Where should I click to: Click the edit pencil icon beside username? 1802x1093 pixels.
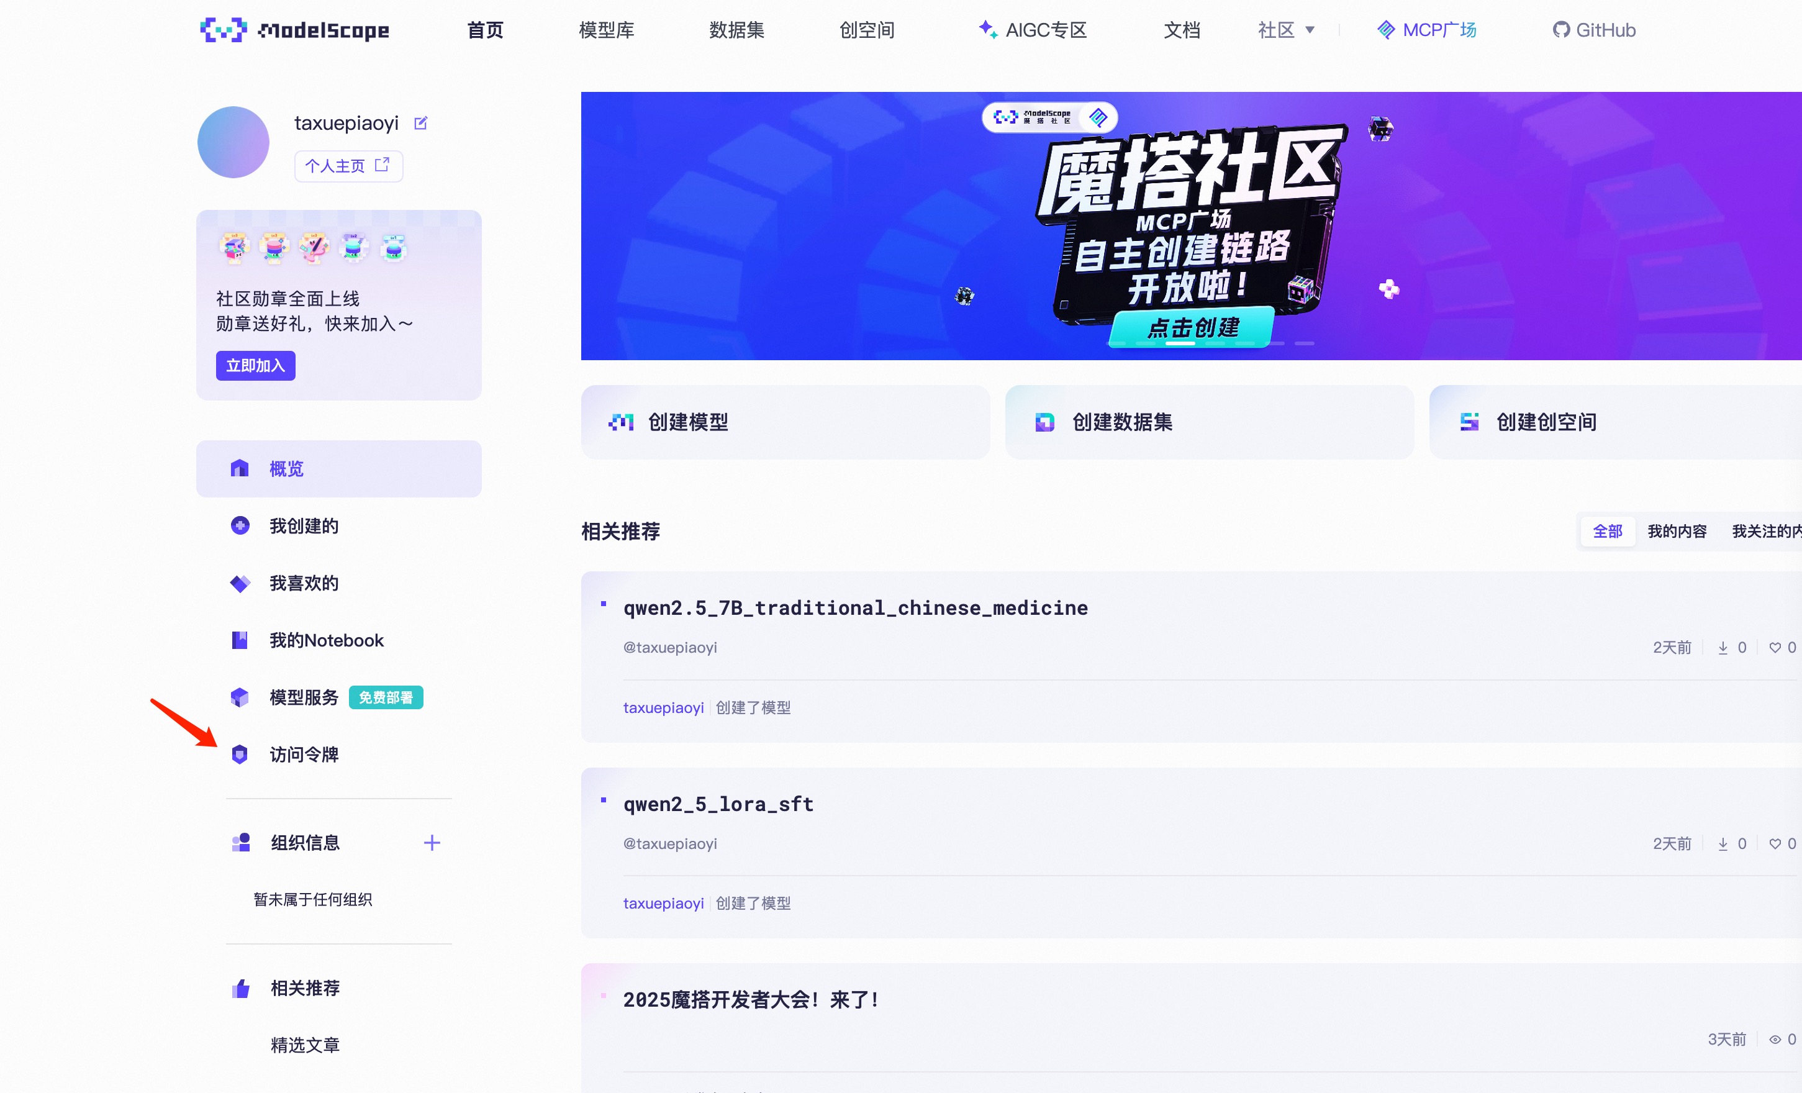tap(420, 123)
